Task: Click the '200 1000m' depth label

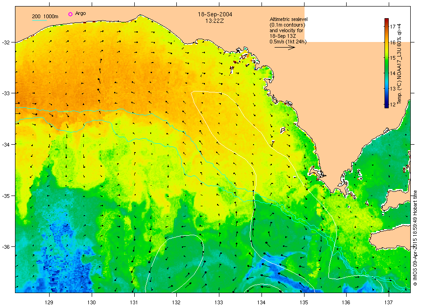Action: (45, 16)
